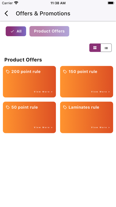View more on 50 point rule card
The width and height of the screenshot is (116, 207).
[43, 127]
